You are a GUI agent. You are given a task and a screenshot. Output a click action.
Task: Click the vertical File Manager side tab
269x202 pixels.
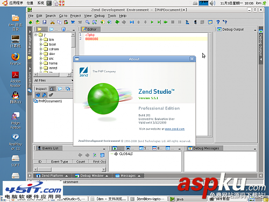coord(30,45)
